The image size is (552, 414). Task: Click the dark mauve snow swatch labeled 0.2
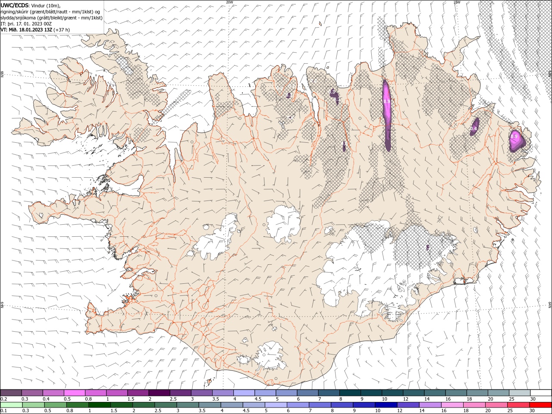11,393
